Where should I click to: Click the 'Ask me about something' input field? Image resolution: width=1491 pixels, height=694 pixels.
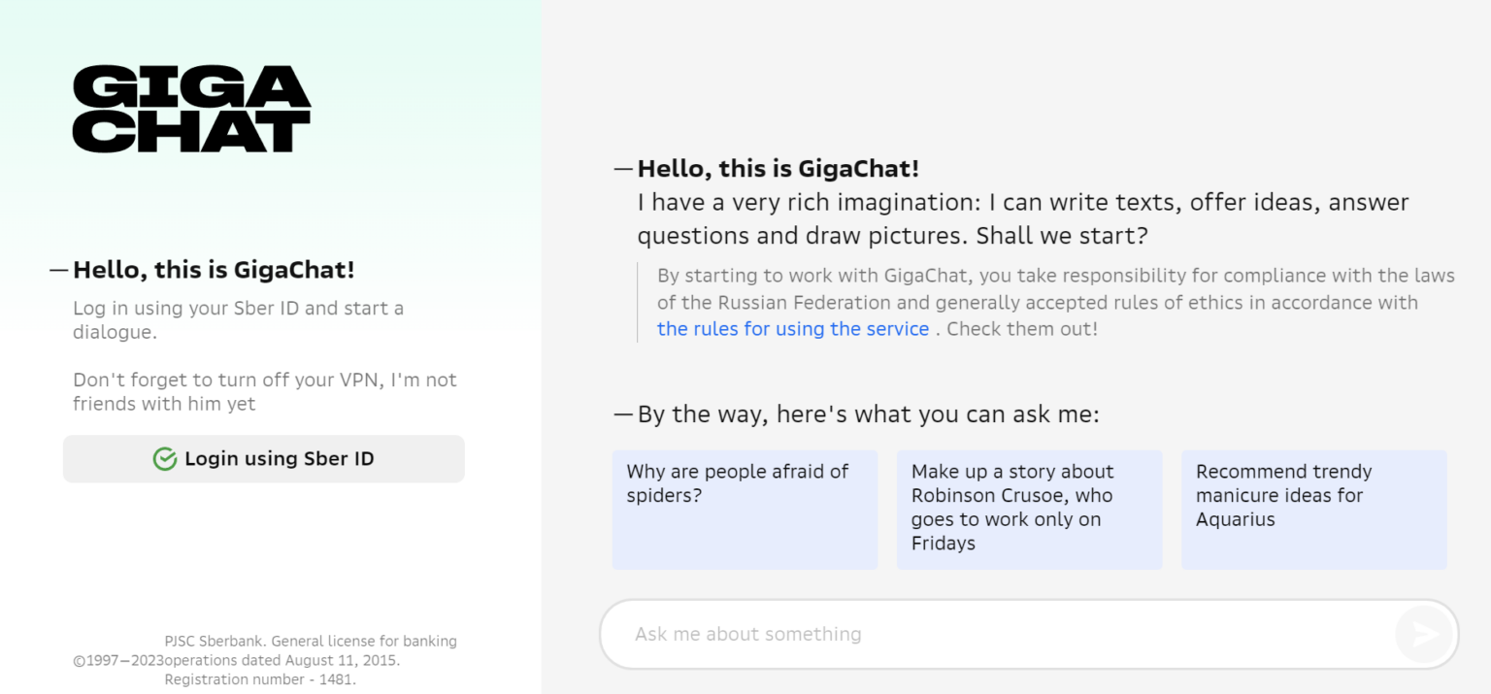click(971, 633)
